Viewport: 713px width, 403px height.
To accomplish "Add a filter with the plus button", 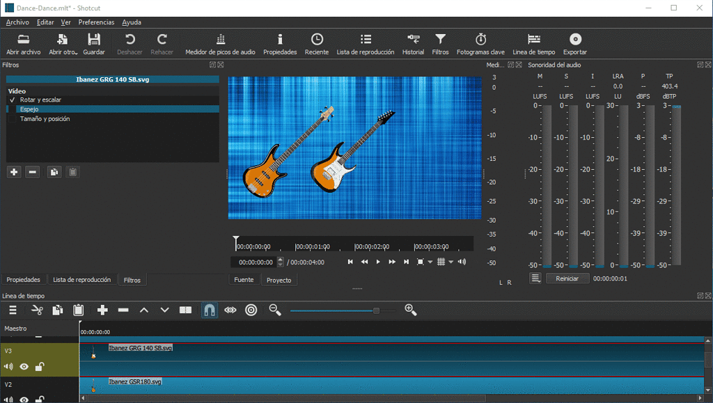I will click(14, 172).
